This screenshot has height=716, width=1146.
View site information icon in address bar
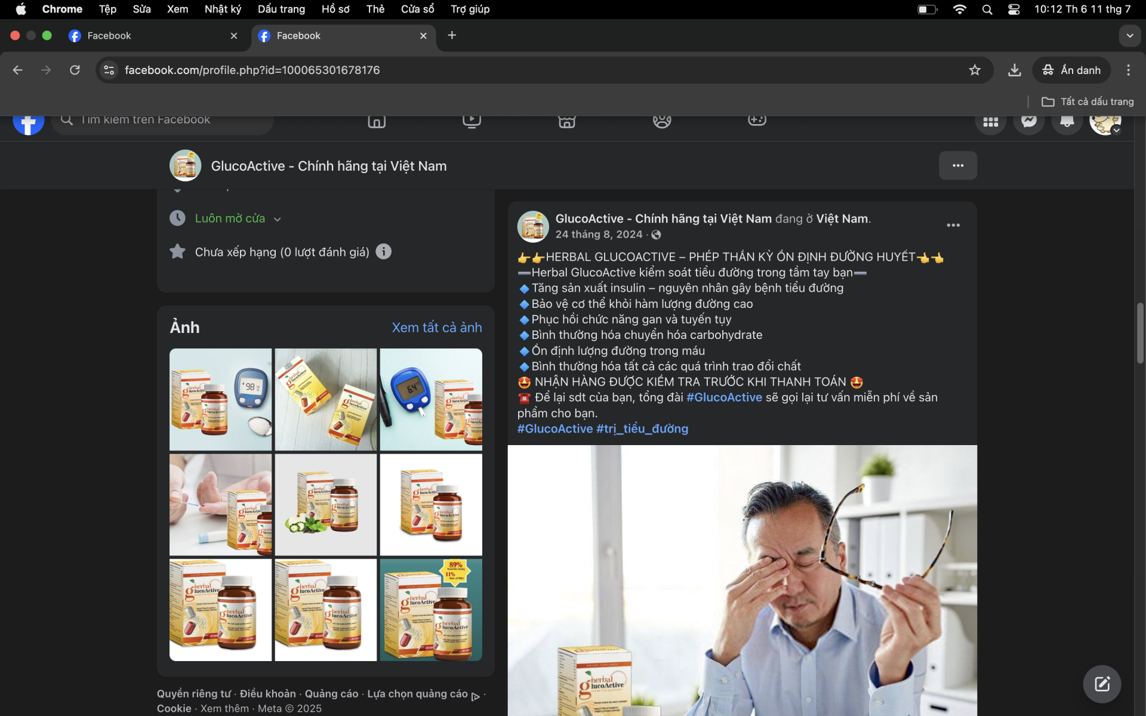tap(109, 70)
